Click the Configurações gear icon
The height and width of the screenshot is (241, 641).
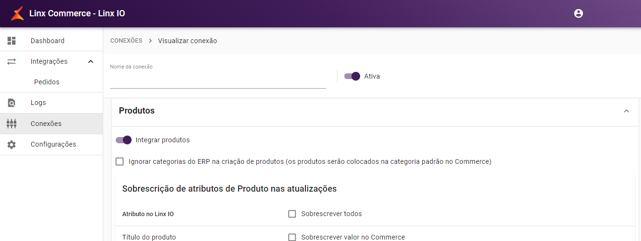(x=12, y=144)
